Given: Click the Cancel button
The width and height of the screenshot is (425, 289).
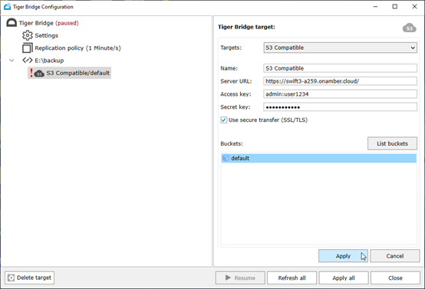Looking at the screenshot, I should (x=395, y=256).
